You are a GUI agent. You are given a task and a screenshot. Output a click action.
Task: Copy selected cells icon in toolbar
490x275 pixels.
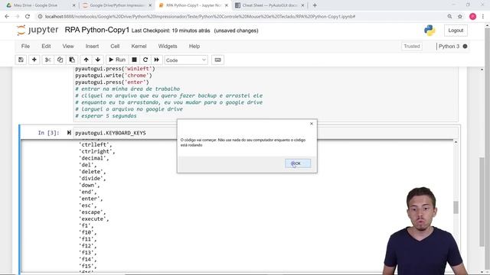[60, 60]
